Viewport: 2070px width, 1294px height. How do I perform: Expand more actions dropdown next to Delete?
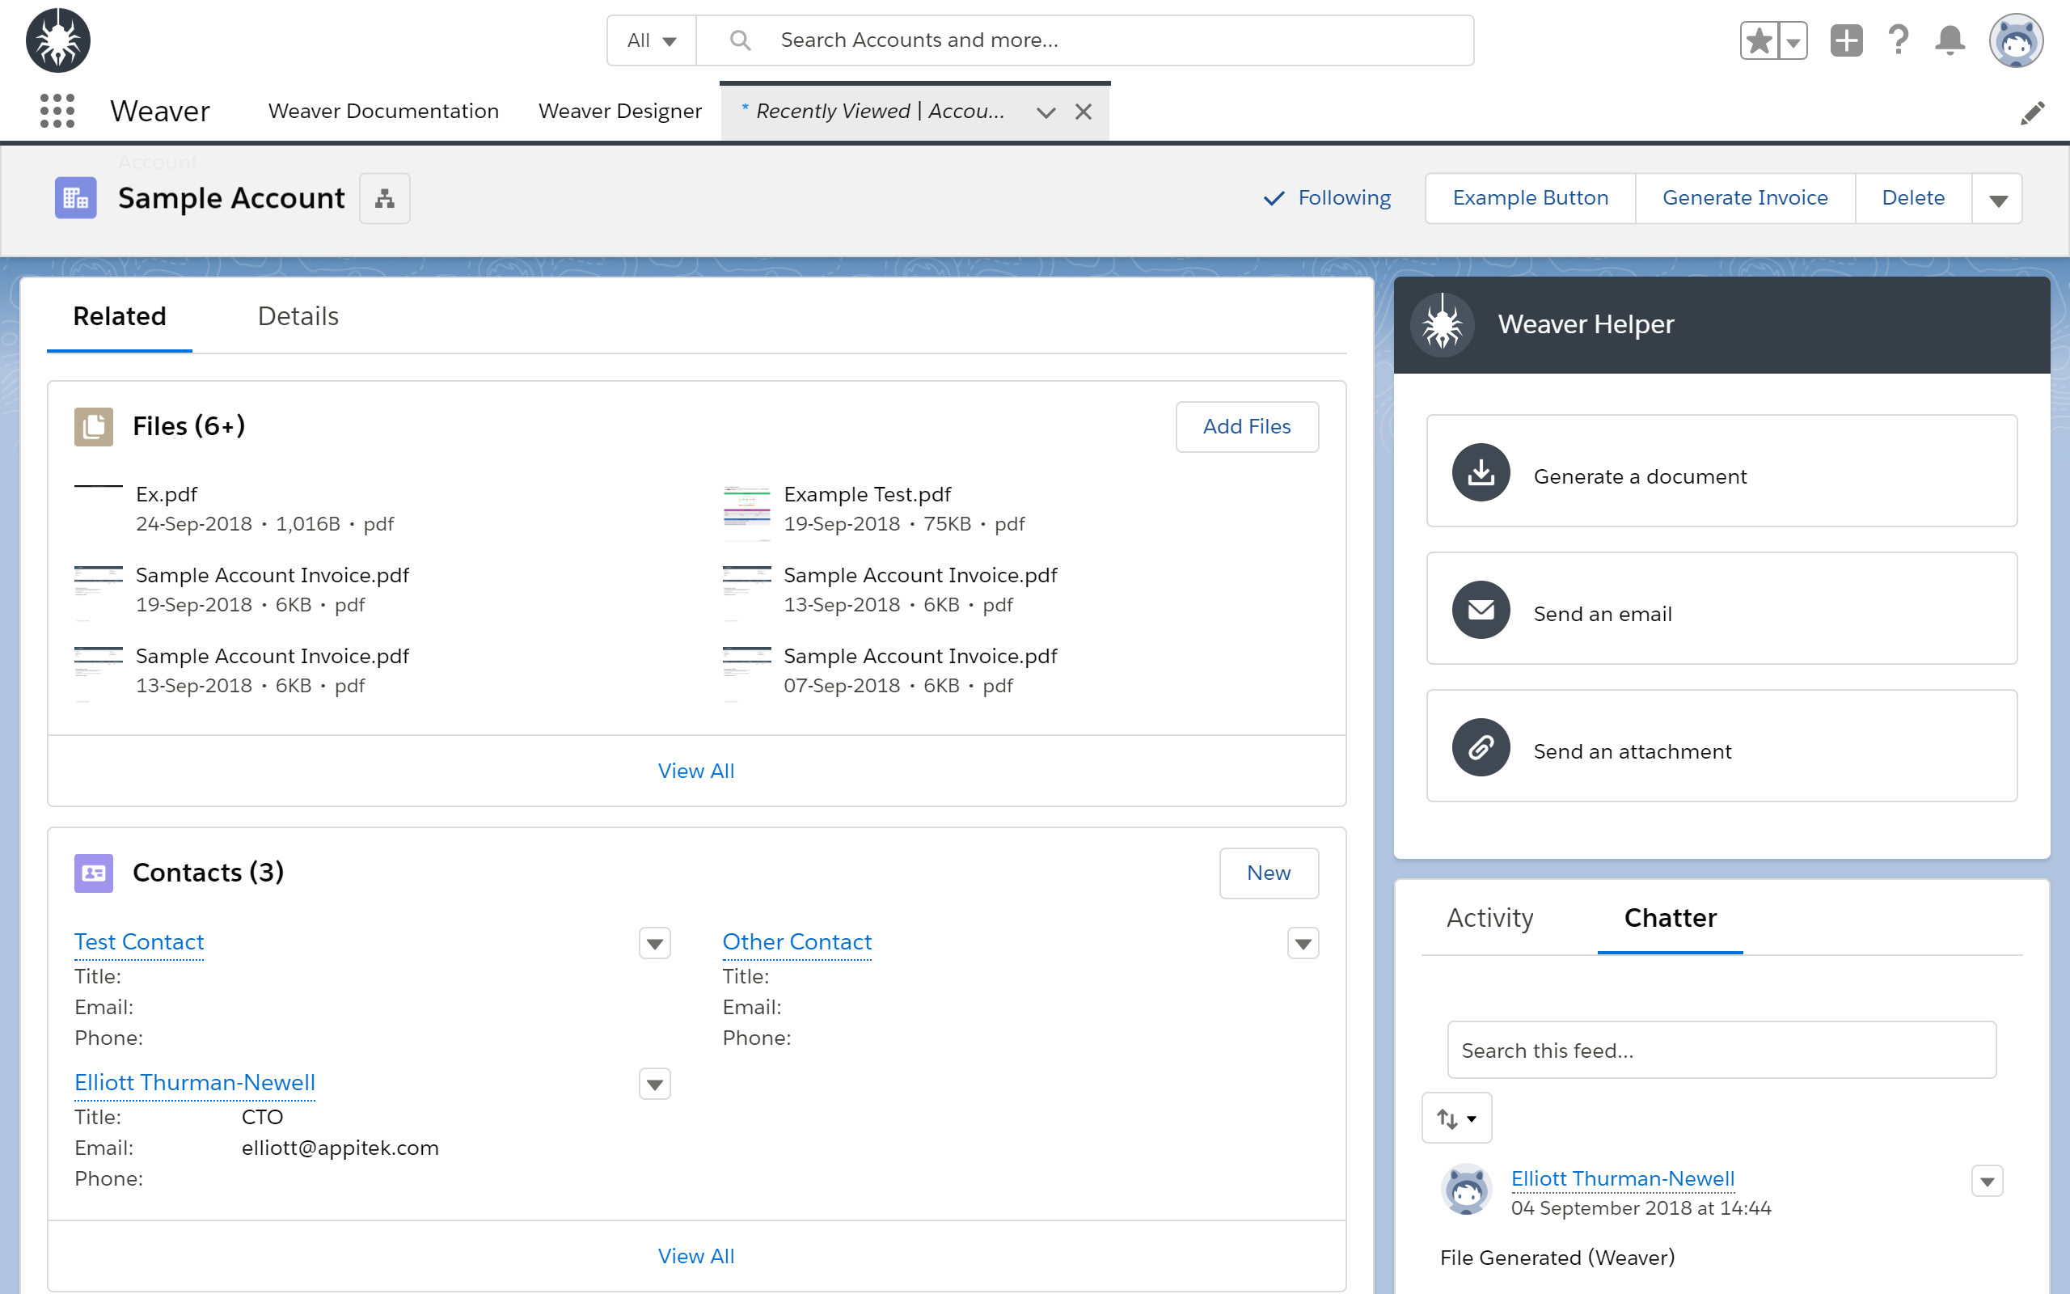point(1997,200)
